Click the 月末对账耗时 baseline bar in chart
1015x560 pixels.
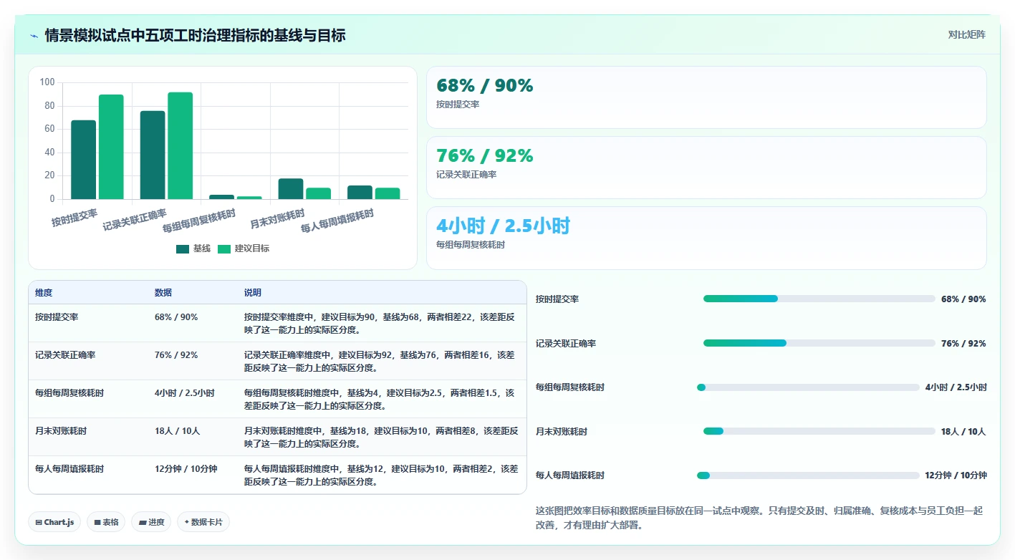click(x=291, y=188)
